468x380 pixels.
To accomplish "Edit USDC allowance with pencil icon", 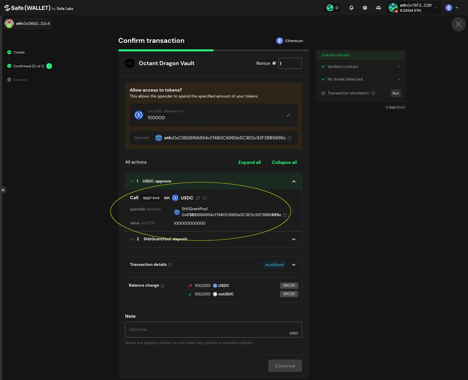I will pos(288,115).
